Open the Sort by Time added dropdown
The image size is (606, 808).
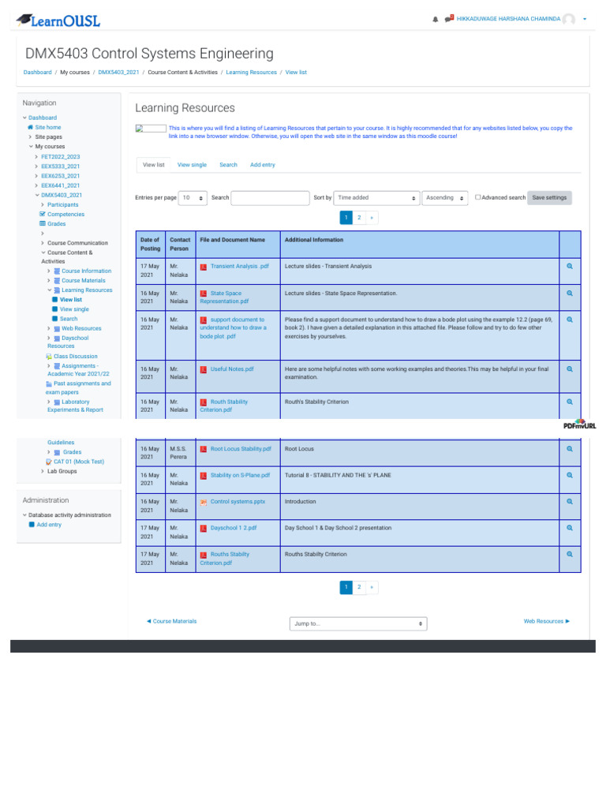(x=376, y=198)
